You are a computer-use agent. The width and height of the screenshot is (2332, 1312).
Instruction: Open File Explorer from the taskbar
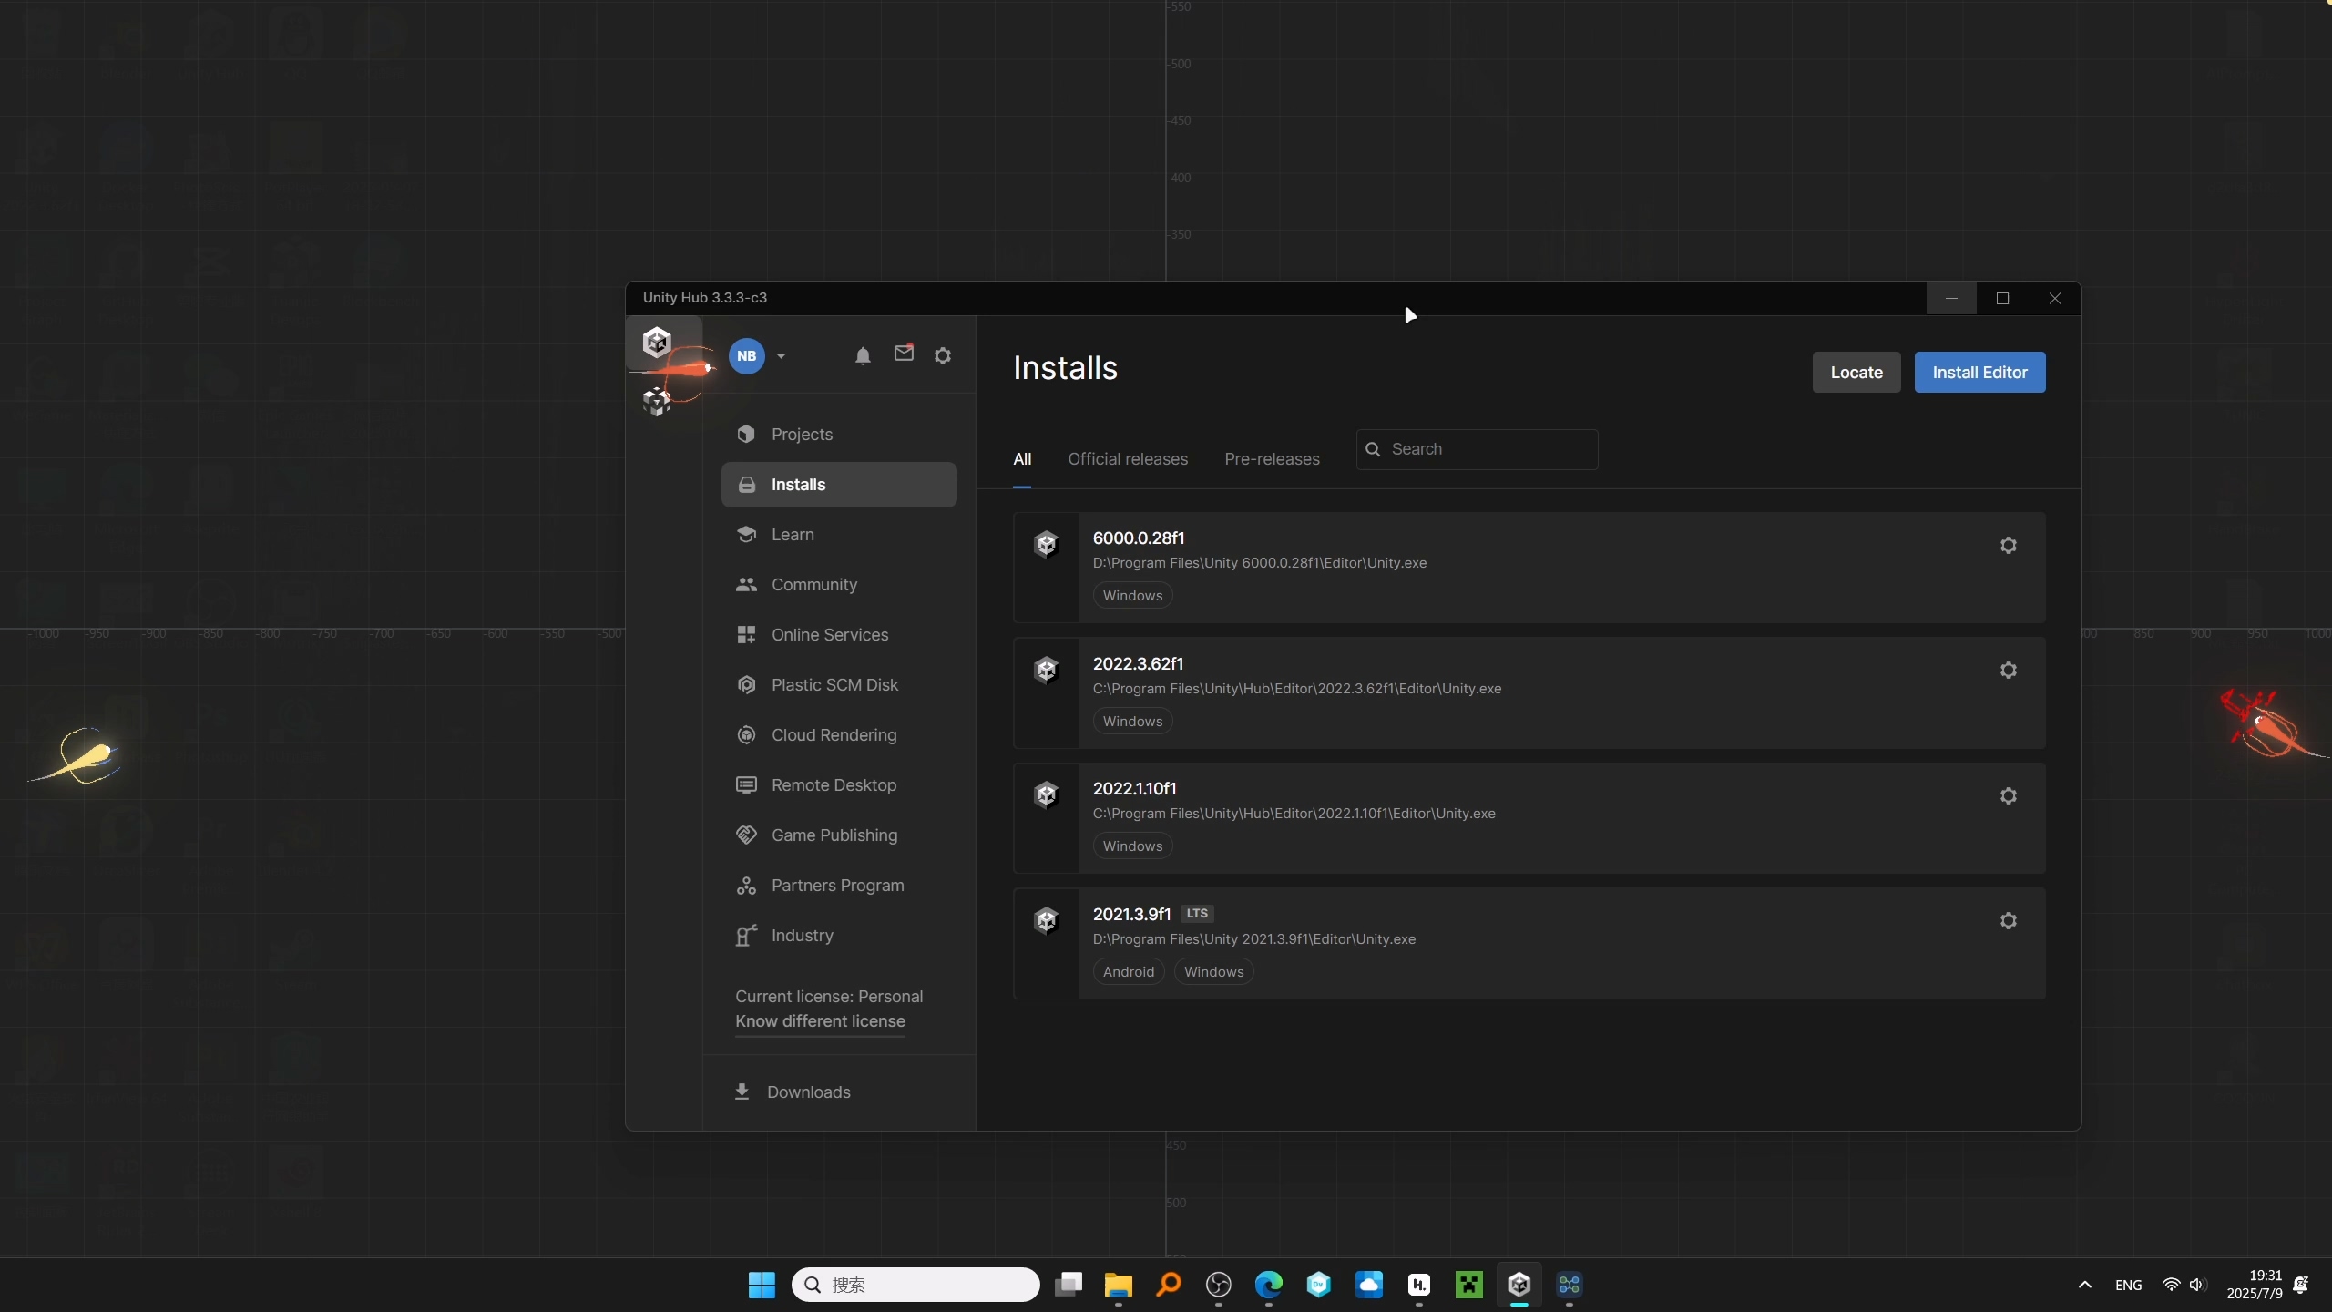click(x=1119, y=1285)
